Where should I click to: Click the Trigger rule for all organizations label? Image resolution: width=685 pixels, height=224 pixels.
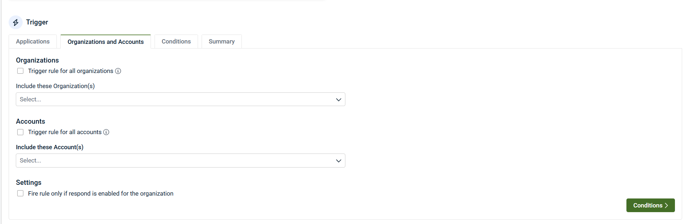pyautogui.click(x=70, y=71)
